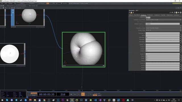Open the Help menu
The image size is (182, 102).
pos(15,3)
